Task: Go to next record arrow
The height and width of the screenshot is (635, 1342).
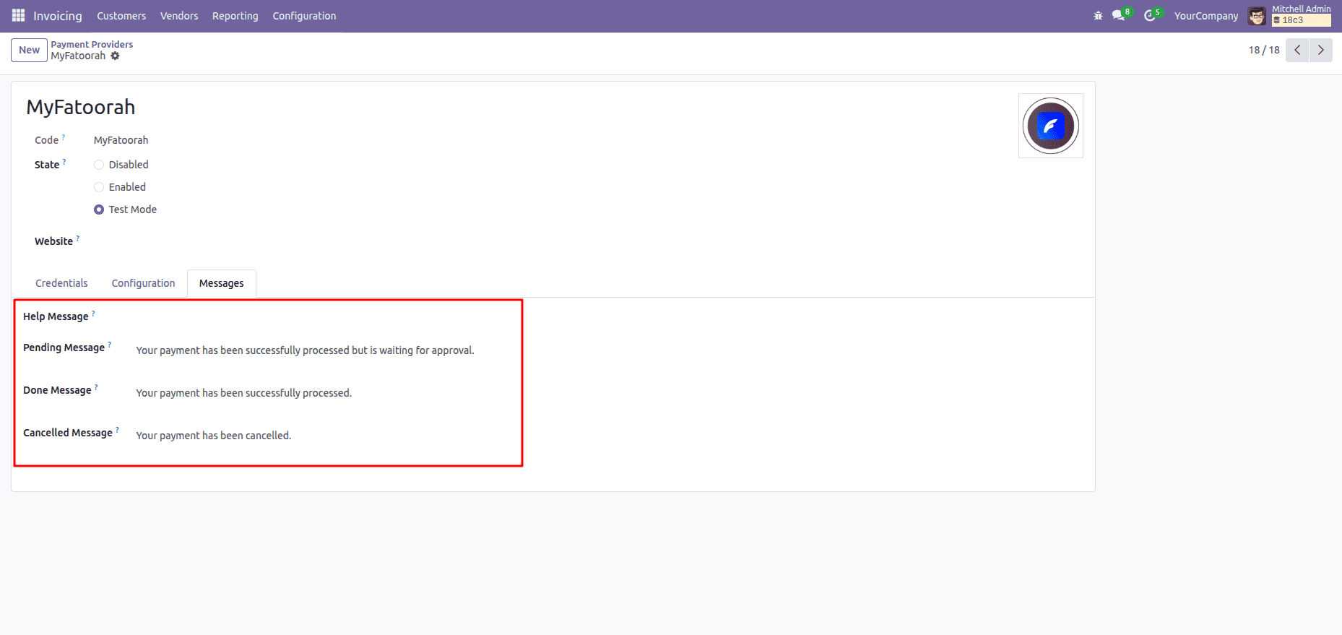Action: [x=1321, y=50]
